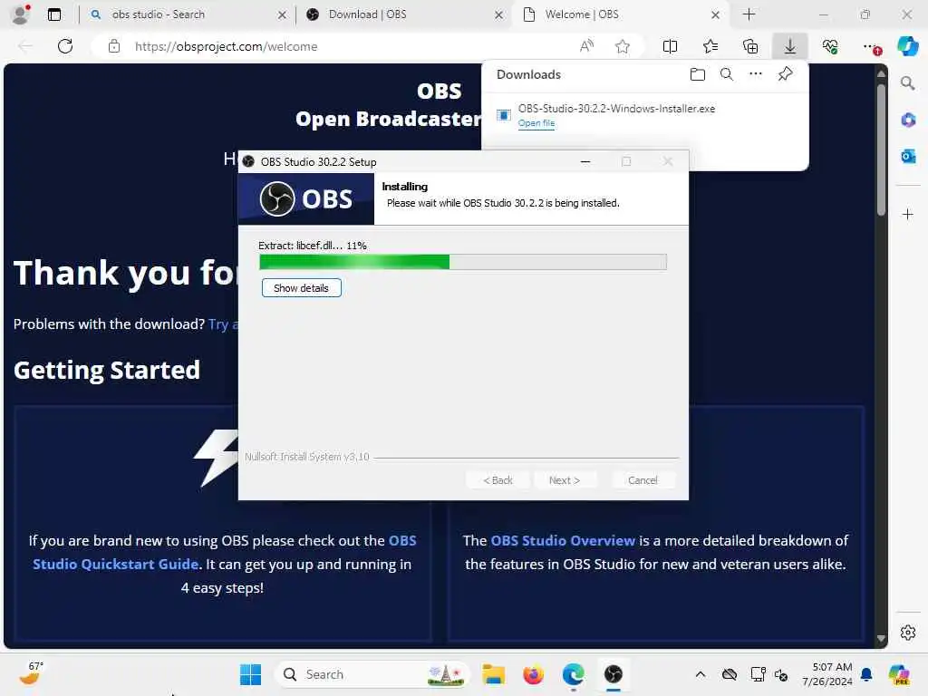
Task: Open clock showing 5:07 AM 7/26/2024
Action: click(x=826, y=674)
